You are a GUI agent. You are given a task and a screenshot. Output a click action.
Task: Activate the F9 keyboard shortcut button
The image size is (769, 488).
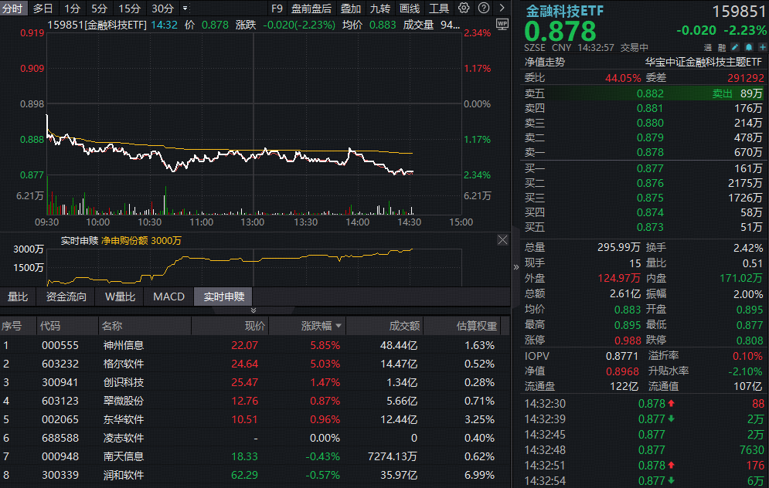277,8
